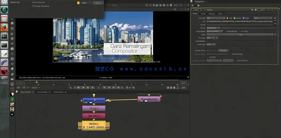The width and height of the screenshot is (281, 138).
Task: Click the Transform tool in Nuke's toolbar
Action: 12,43
